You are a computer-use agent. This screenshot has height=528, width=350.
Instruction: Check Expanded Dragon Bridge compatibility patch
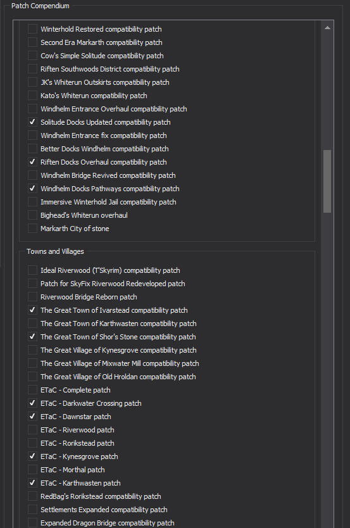coord(32,523)
